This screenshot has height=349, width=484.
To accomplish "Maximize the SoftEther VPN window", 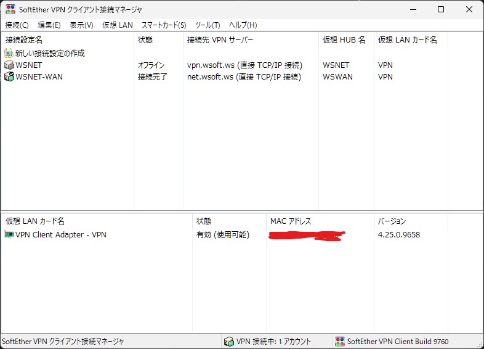I will [x=441, y=9].
